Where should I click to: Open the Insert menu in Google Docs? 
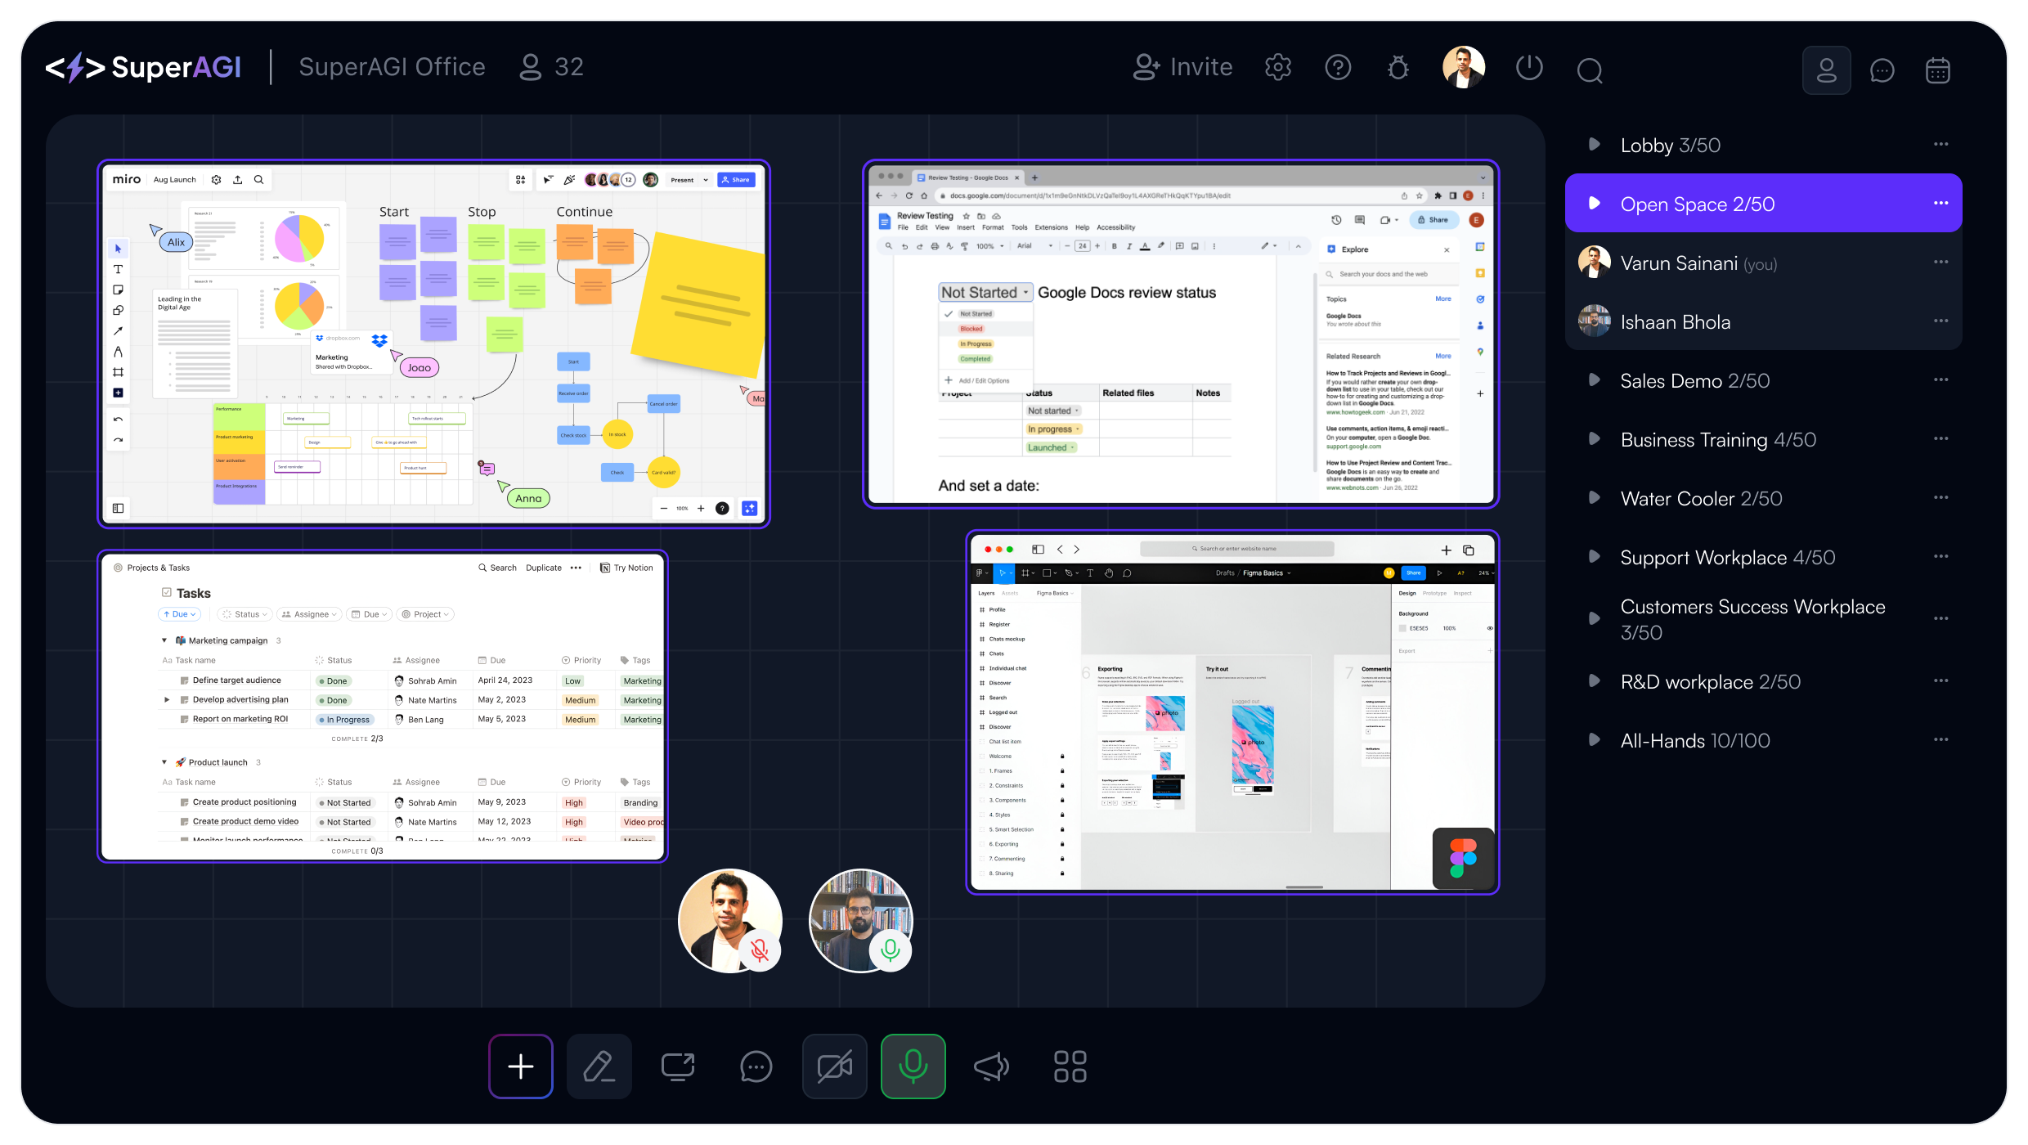(966, 227)
